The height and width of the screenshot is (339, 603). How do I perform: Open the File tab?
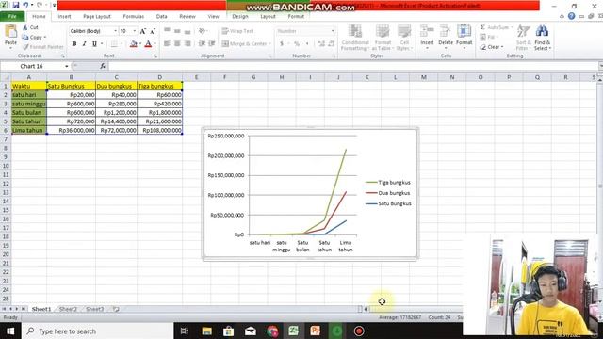pyautogui.click(x=12, y=17)
